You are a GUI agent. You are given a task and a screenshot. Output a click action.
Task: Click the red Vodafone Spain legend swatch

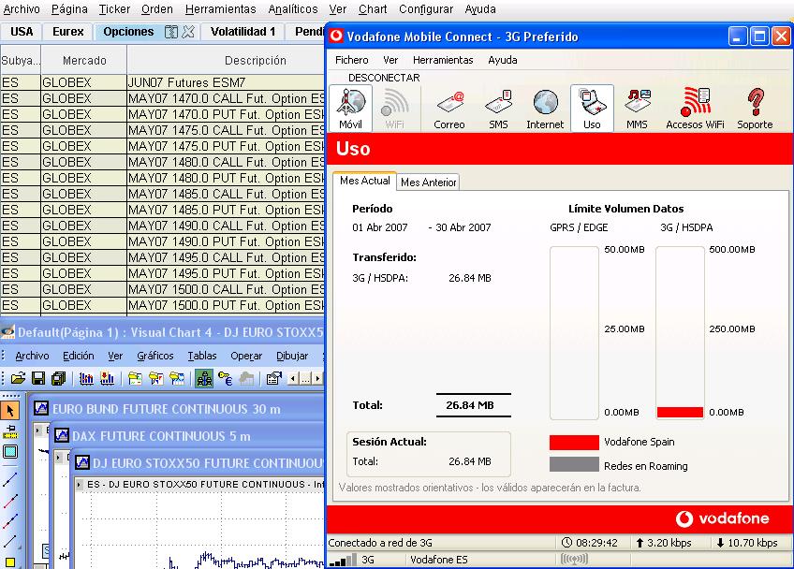pyautogui.click(x=574, y=442)
